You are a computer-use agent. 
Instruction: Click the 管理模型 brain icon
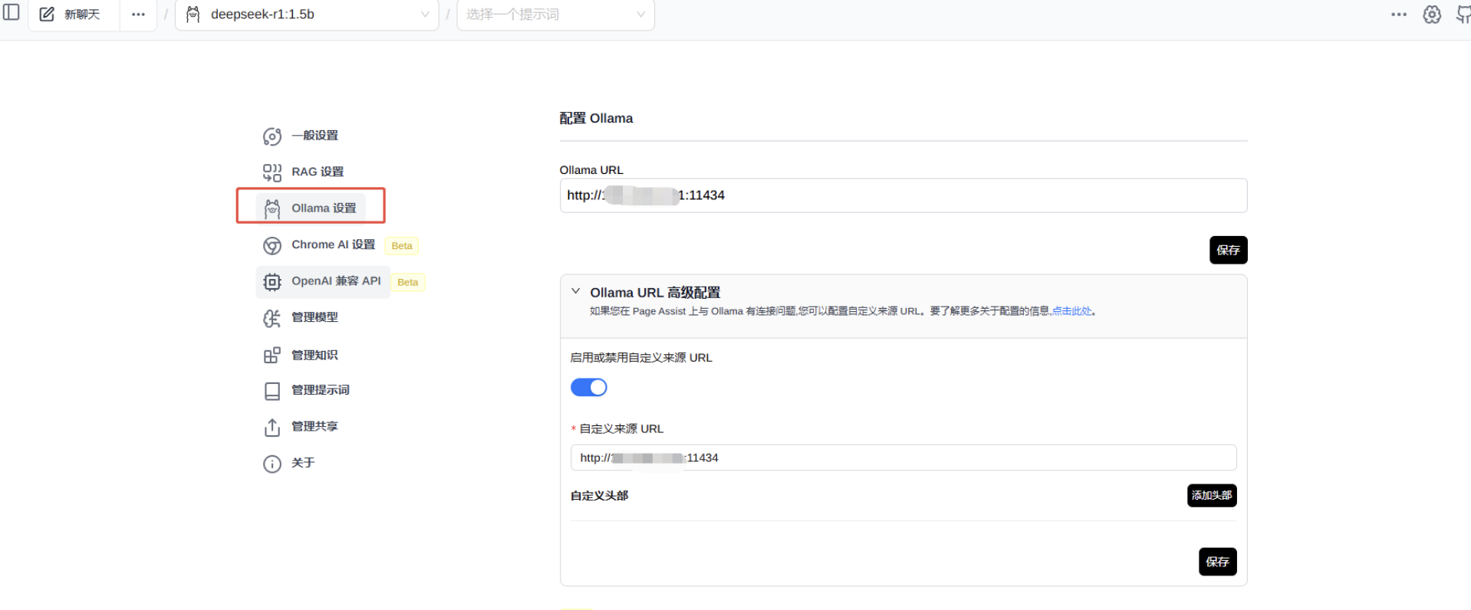click(272, 318)
